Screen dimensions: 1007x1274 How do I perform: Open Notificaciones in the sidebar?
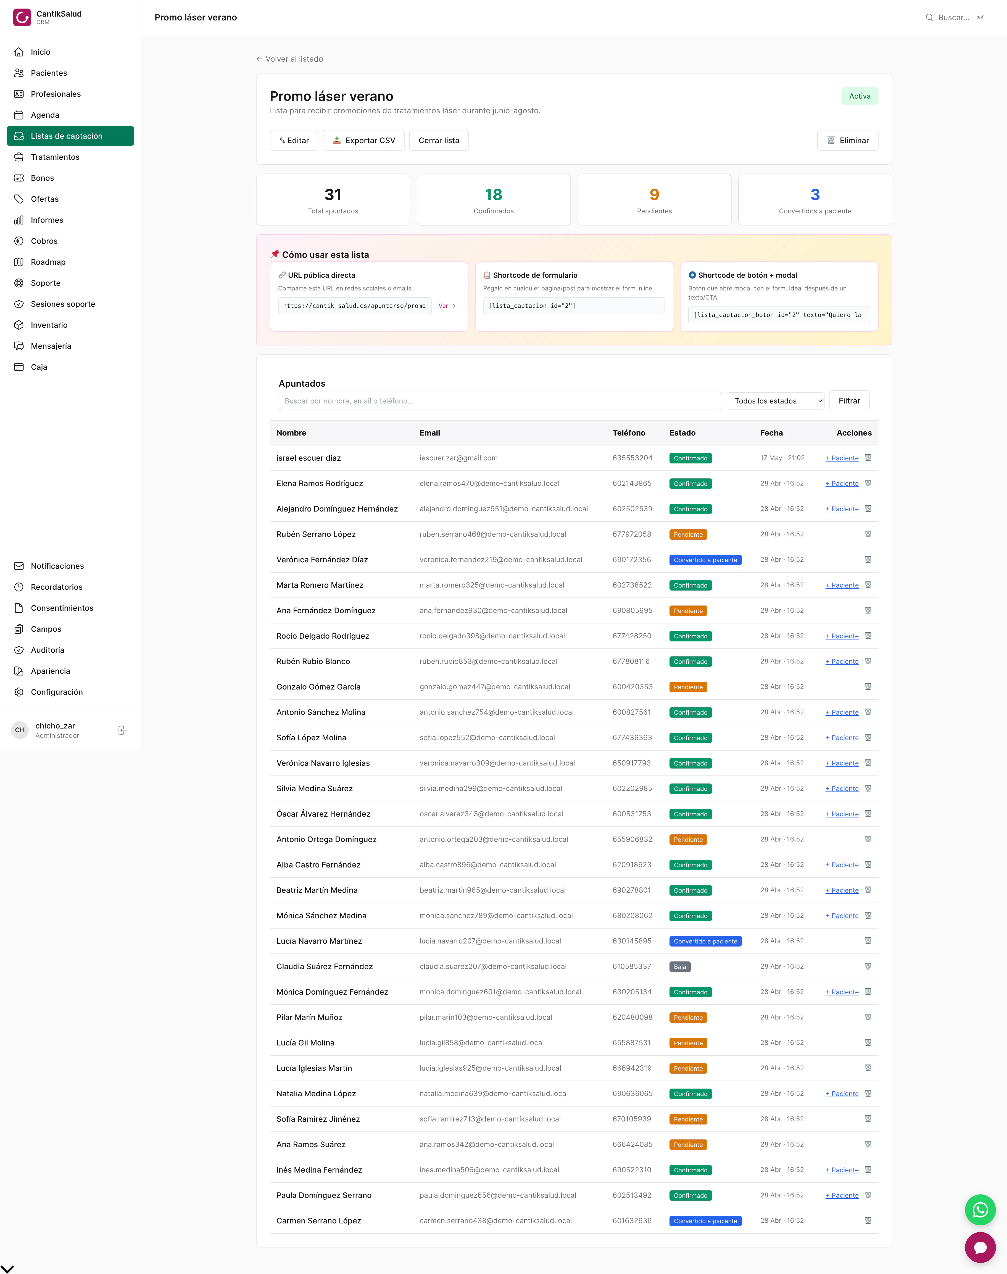[70, 566]
